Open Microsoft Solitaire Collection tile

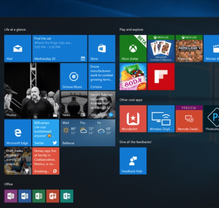(x=161, y=48)
